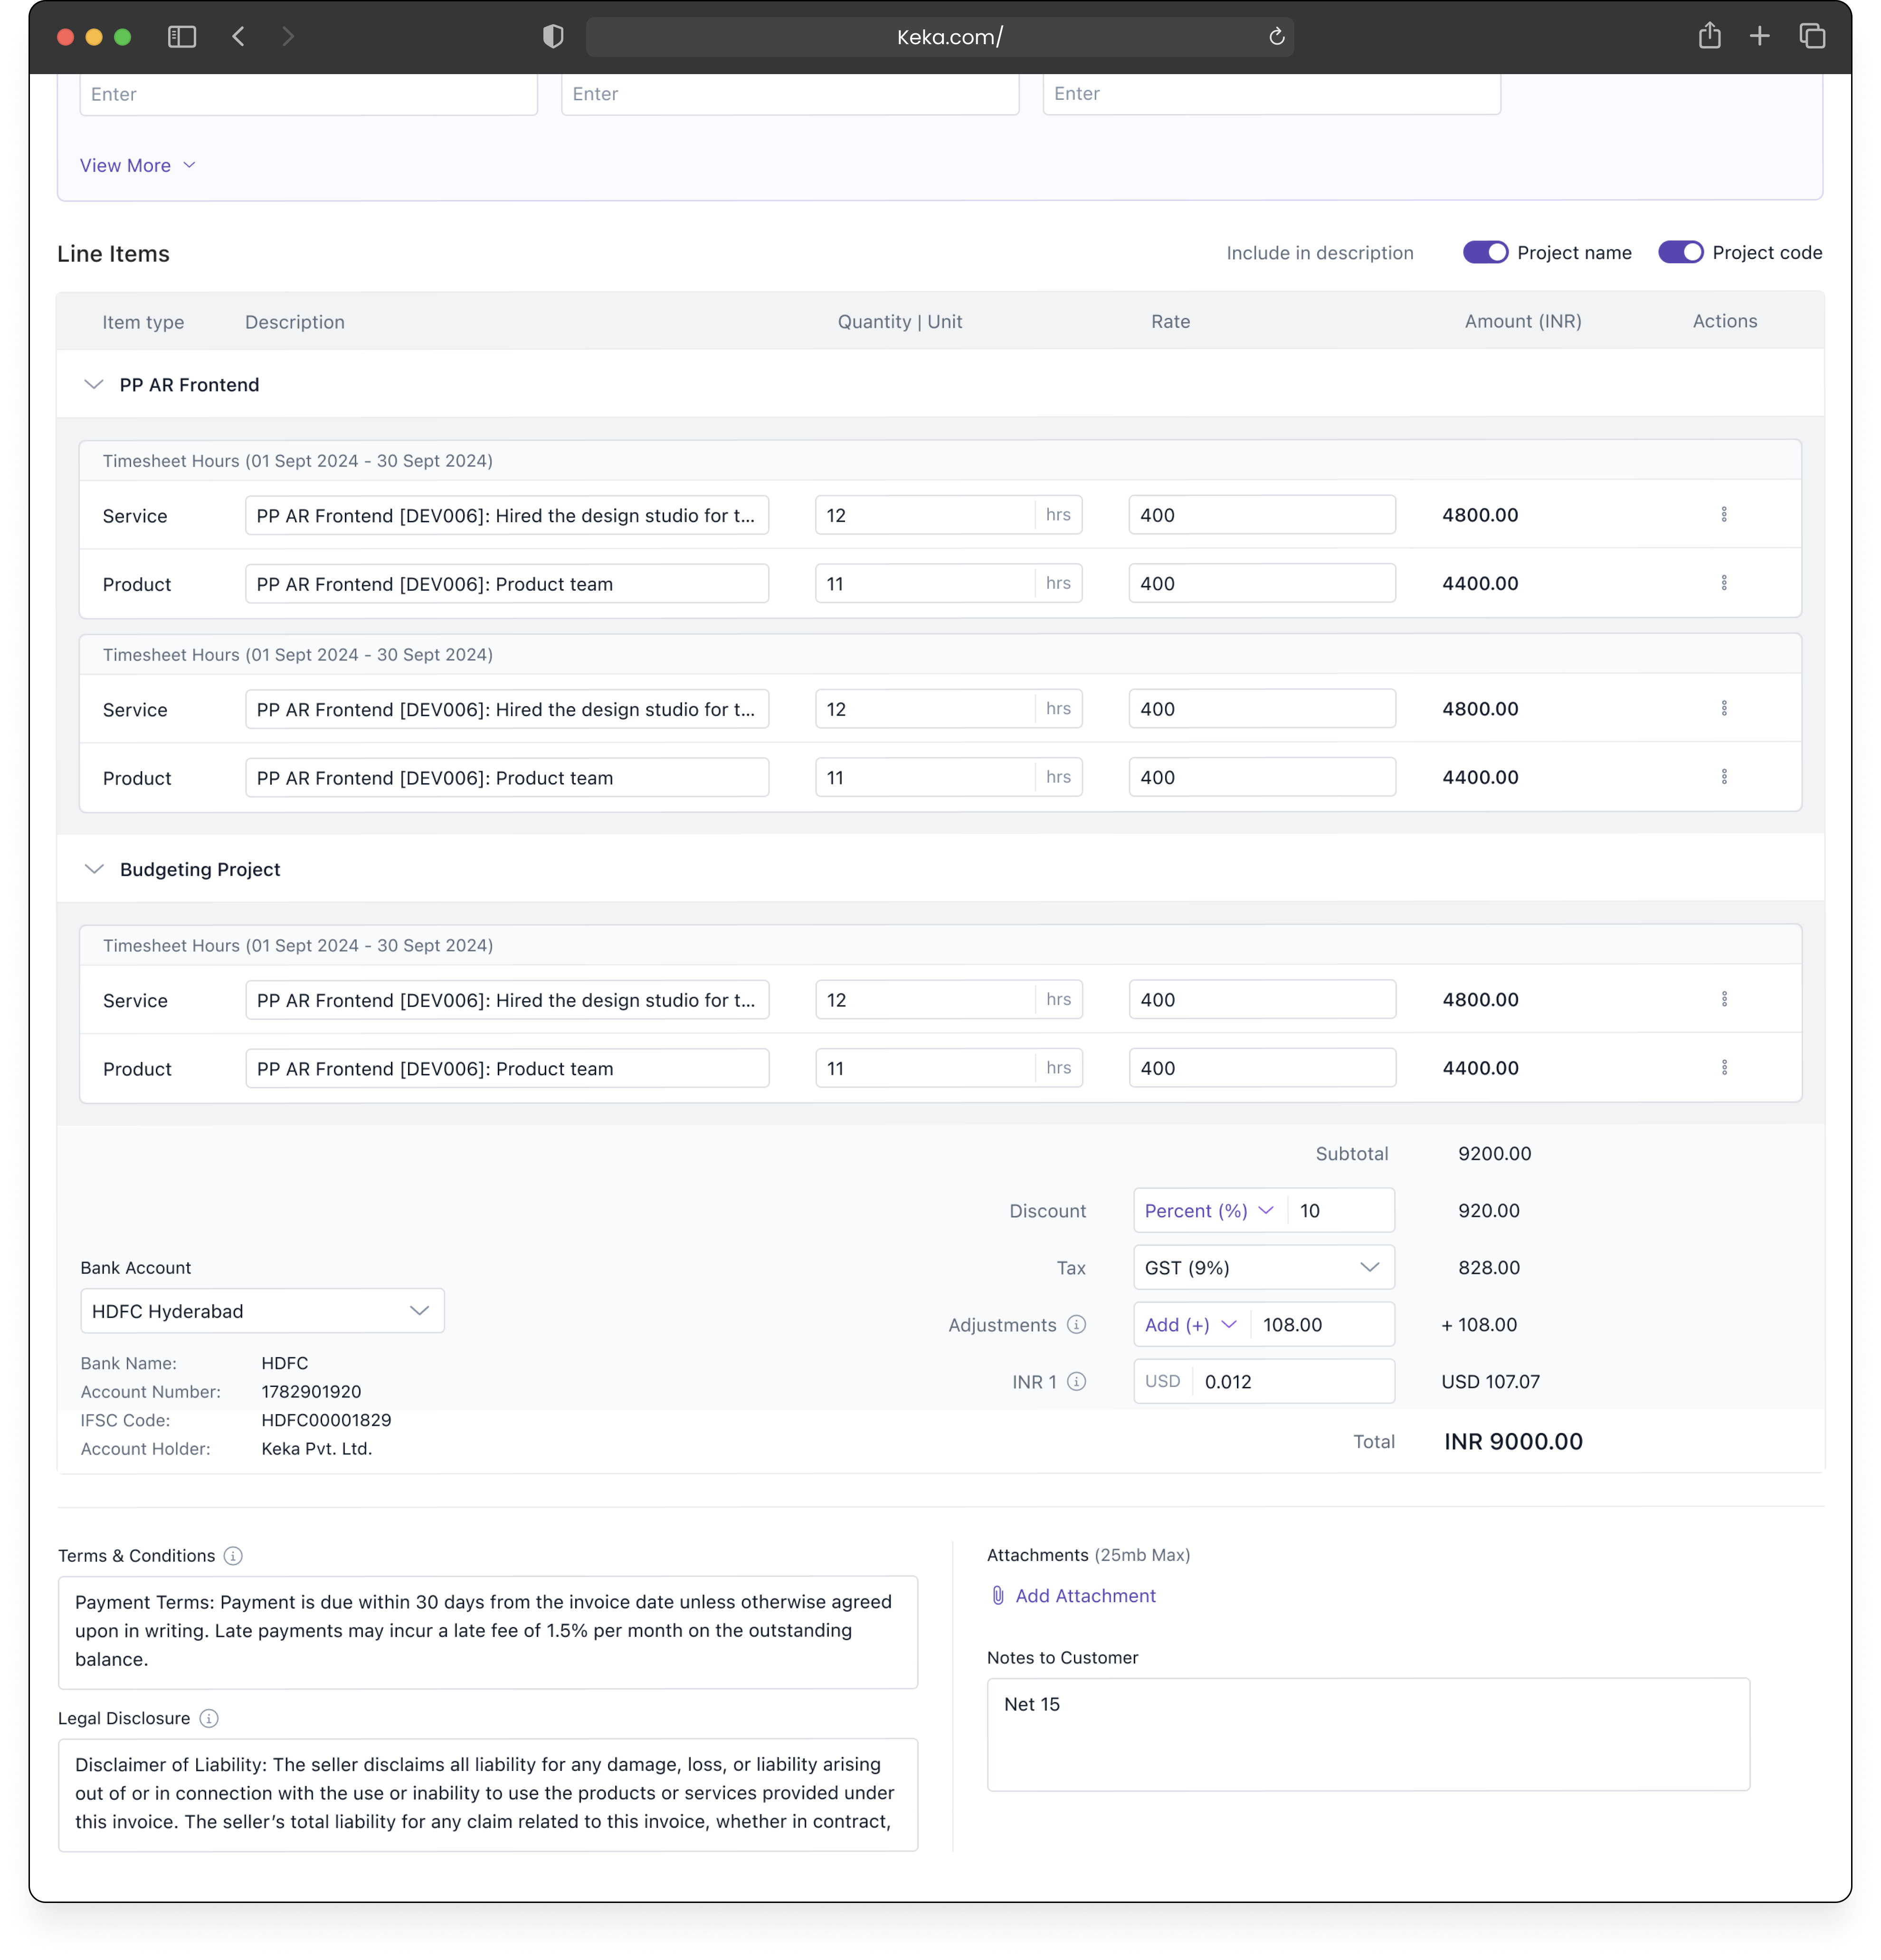This screenshot has height=1960, width=1881.
Task: Click the Total INR 9000.00 value
Action: 1512,1441
